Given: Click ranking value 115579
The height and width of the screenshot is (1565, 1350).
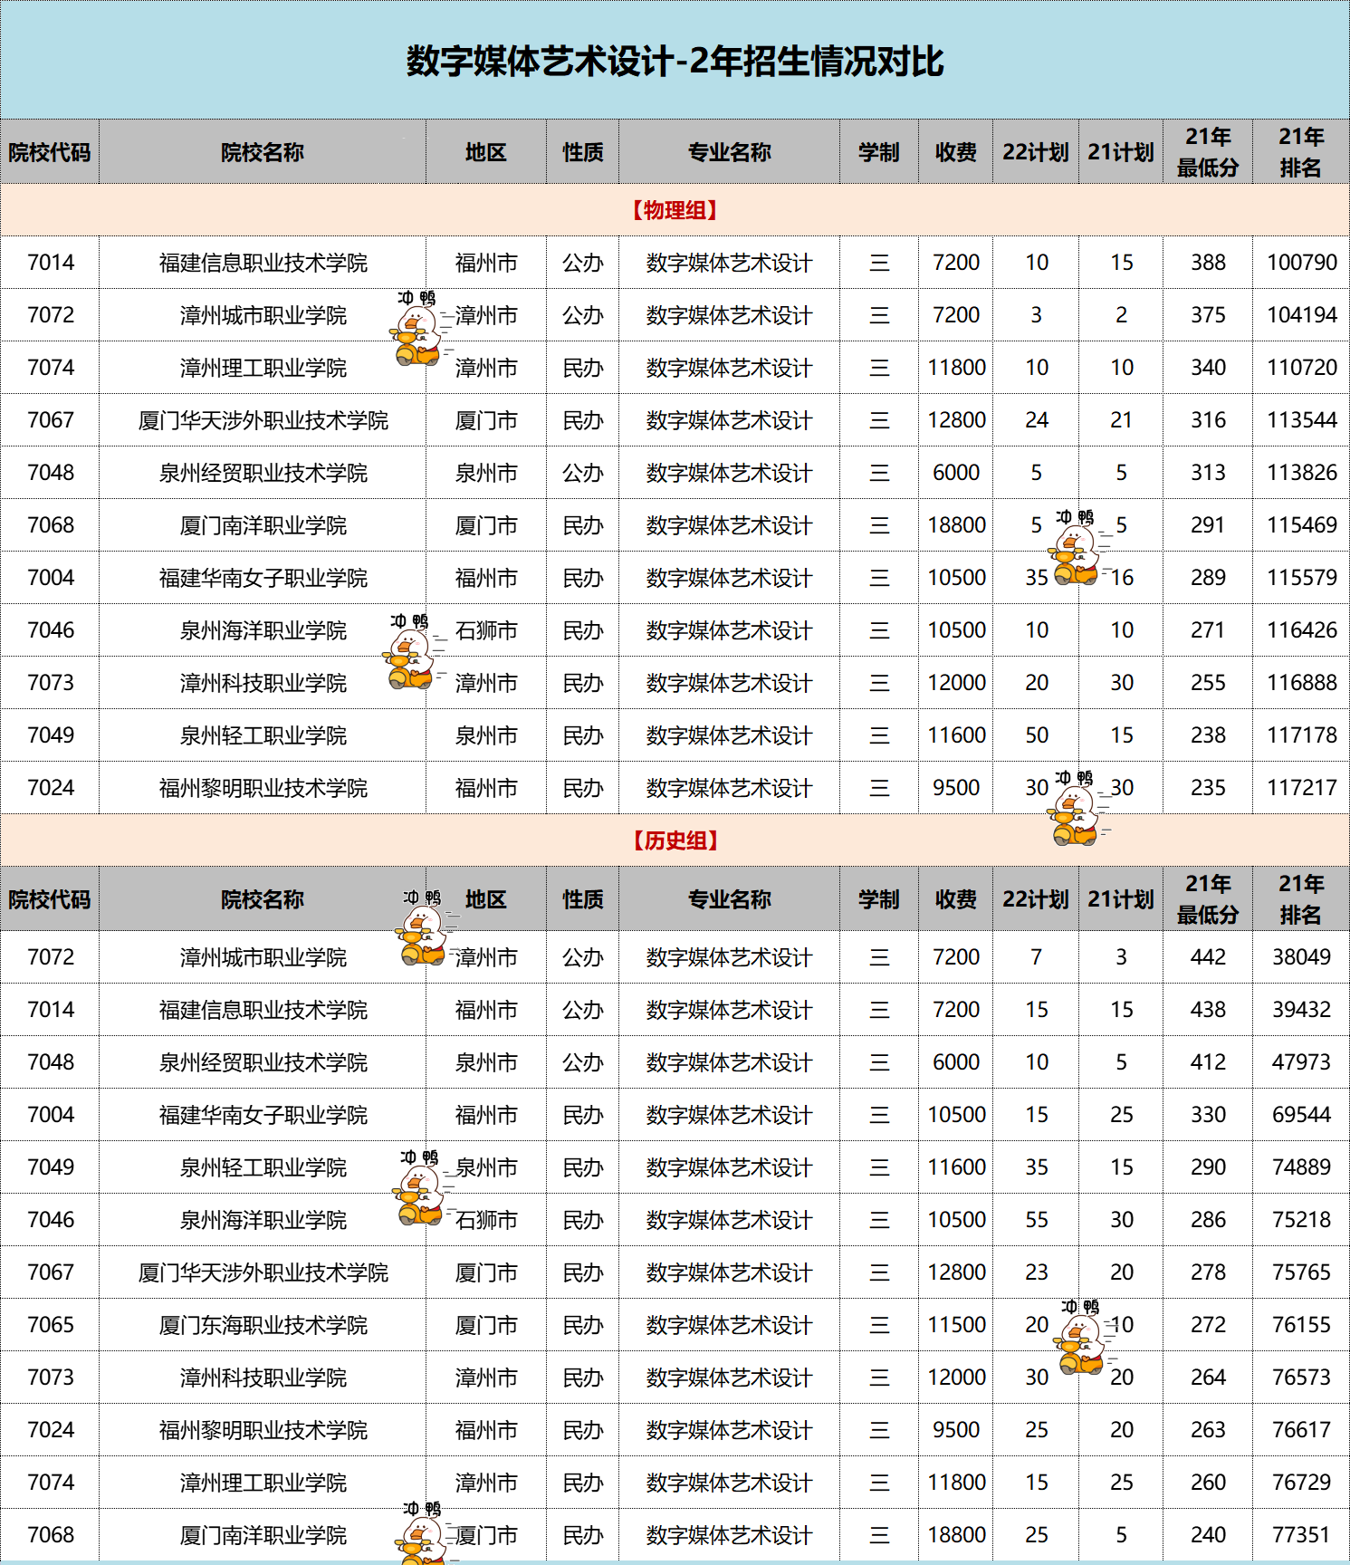Looking at the screenshot, I should 1301,578.
